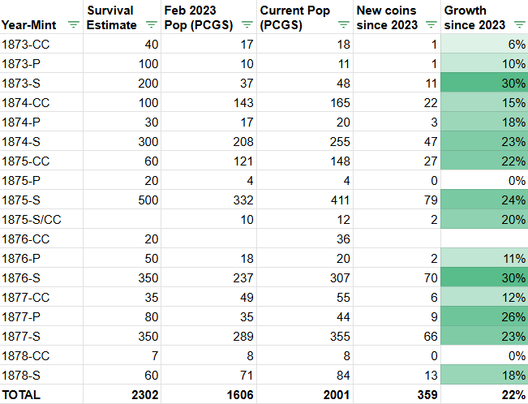Image resolution: width=528 pixels, height=404 pixels.
Task: Select the New coins value 79
Action: pos(397,200)
